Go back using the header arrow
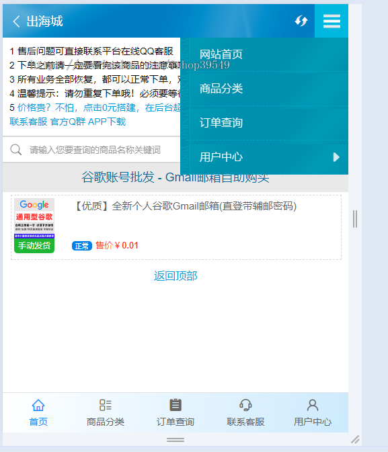The height and width of the screenshot is (452, 388). pos(16,21)
